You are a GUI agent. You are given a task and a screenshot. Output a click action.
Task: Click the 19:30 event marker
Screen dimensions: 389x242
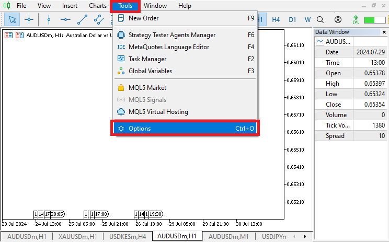[x=156, y=214]
